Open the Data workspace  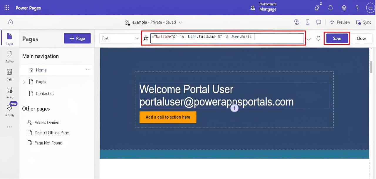click(x=9, y=74)
